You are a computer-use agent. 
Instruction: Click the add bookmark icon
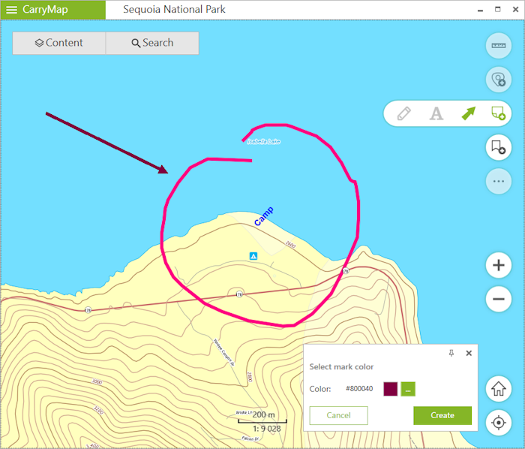tap(498, 148)
